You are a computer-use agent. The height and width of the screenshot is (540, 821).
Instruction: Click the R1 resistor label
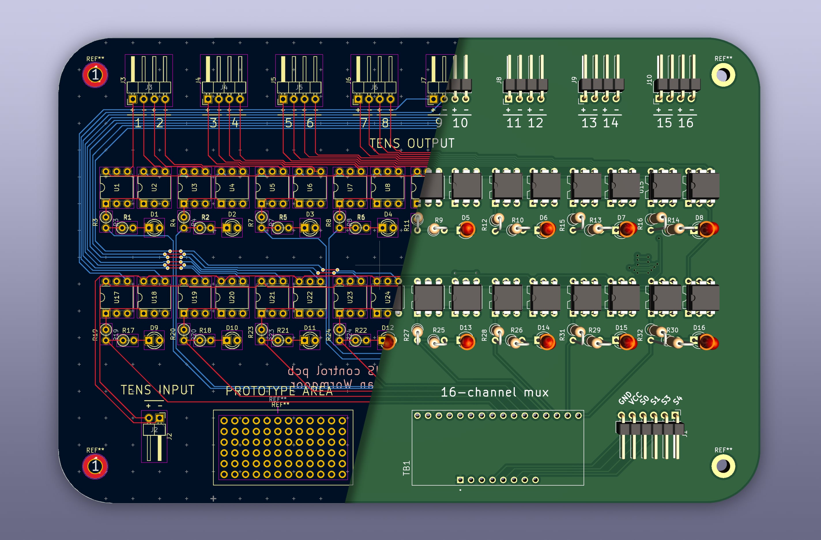coord(127,217)
